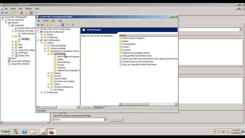Open Windows Explorer folder icon on taskbar
This screenshot has width=245, height=138.
tap(33, 131)
